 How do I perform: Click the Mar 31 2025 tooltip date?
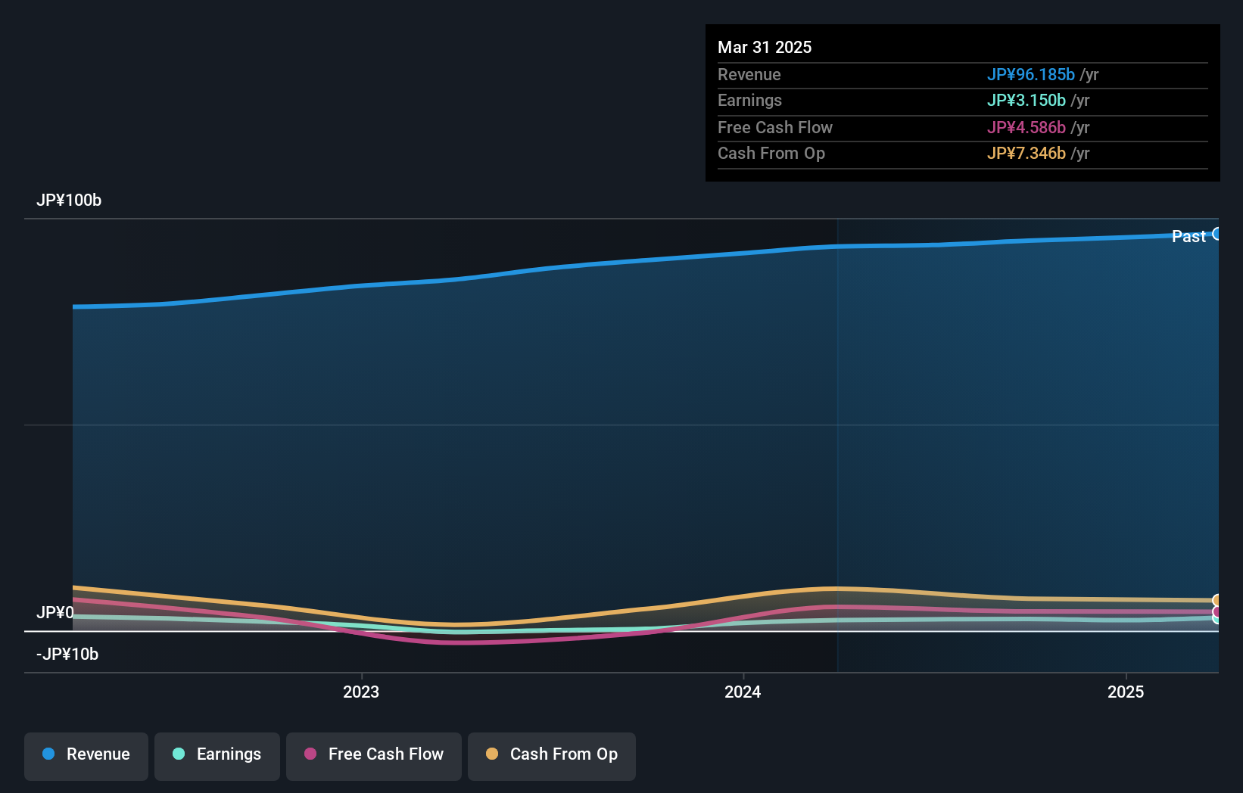pyautogui.click(x=765, y=47)
